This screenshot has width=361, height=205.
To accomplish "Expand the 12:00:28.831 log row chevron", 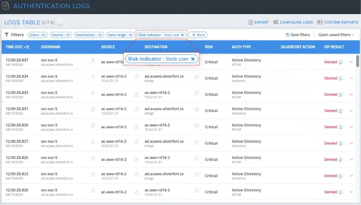I will point(351,111).
